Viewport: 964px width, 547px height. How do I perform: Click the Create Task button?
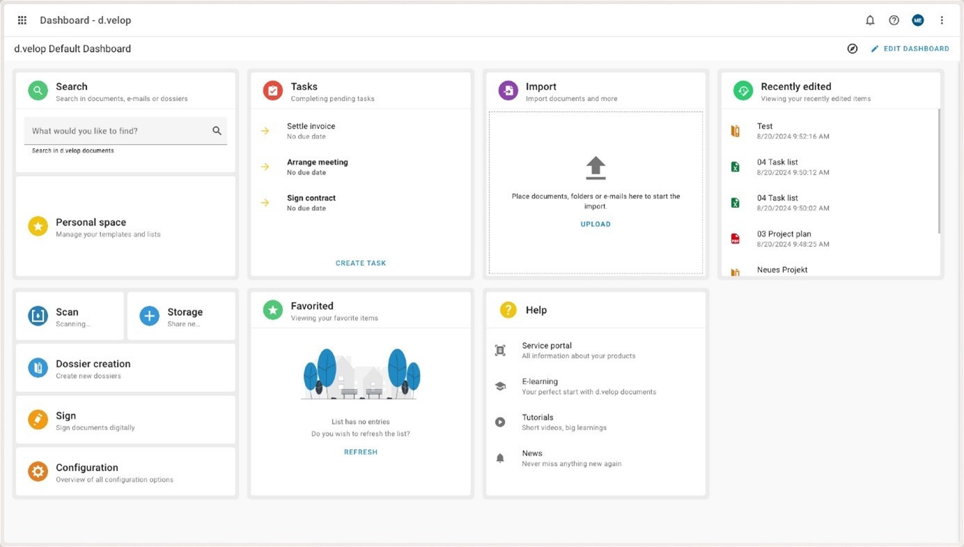[x=360, y=263]
